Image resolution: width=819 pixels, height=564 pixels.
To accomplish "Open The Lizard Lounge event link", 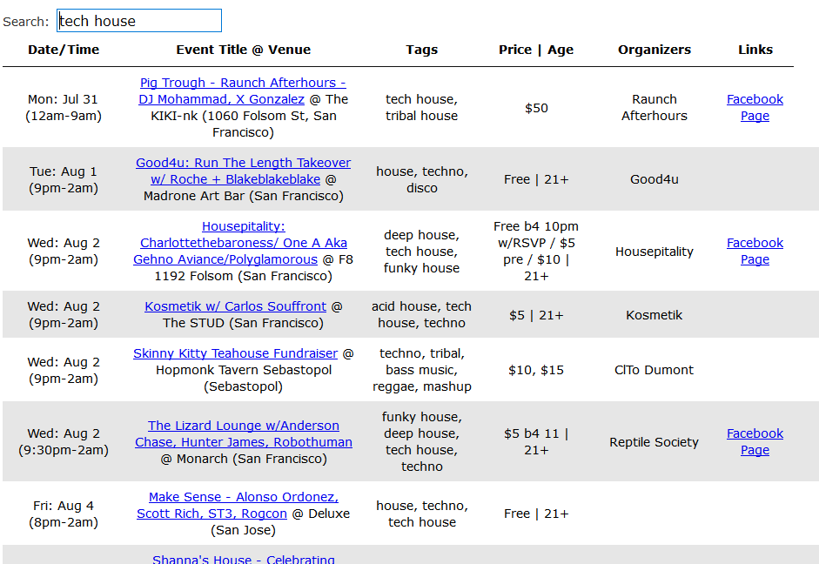I will pos(244,426).
